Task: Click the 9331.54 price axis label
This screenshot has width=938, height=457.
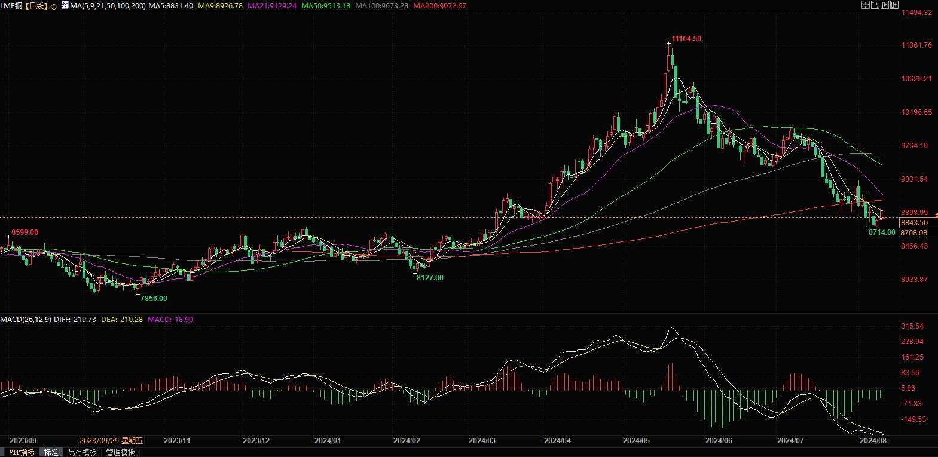Action: click(915, 179)
